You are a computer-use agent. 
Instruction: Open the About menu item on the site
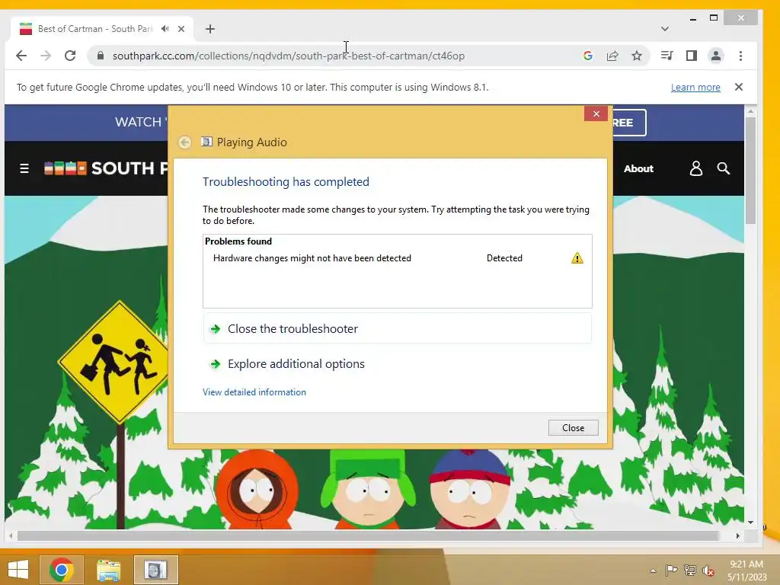click(638, 168)
